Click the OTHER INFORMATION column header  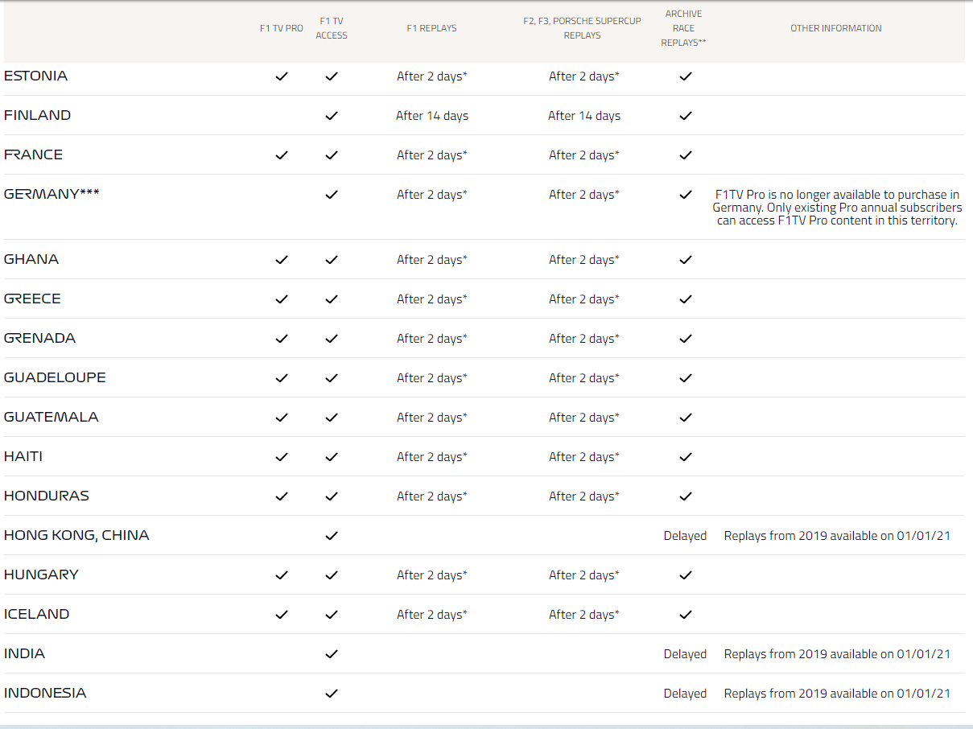pos(835,28)
